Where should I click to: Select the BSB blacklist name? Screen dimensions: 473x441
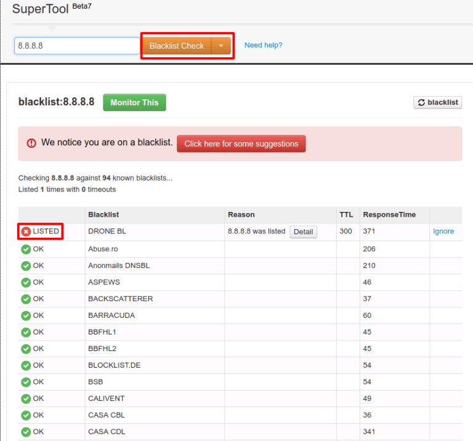pos(95,382)
